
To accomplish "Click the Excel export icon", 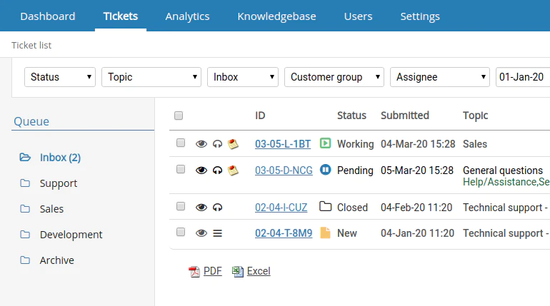I will click(237, 271).
